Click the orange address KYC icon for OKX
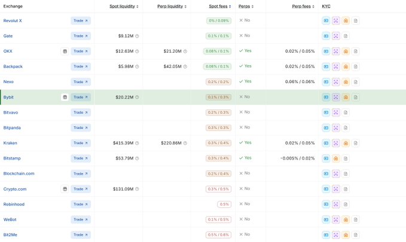 tap(346, 51)
